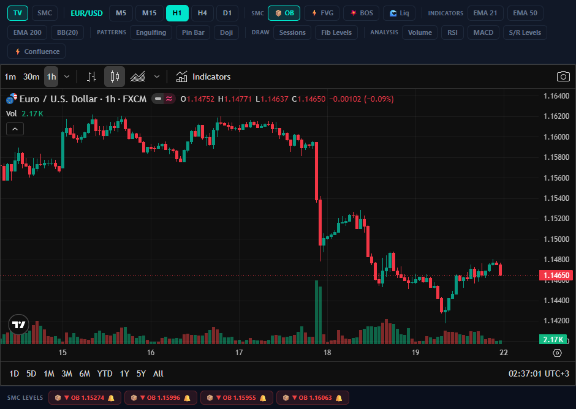576x409 pixels.
Task: Toggle Sessions drawing
Action: coord(292,32)
